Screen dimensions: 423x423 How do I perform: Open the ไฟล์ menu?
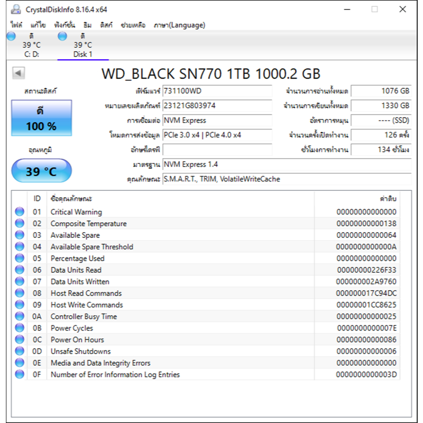coord(16,25)
